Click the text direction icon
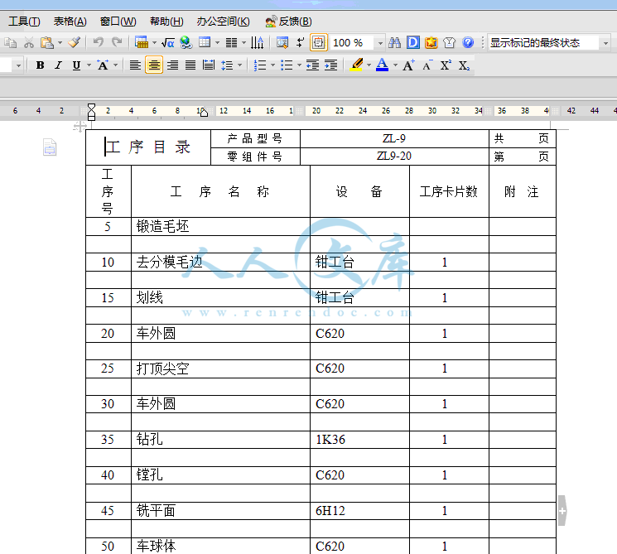Image resolution: width=617 pixels, height=554 pixels. click(258, 42)
